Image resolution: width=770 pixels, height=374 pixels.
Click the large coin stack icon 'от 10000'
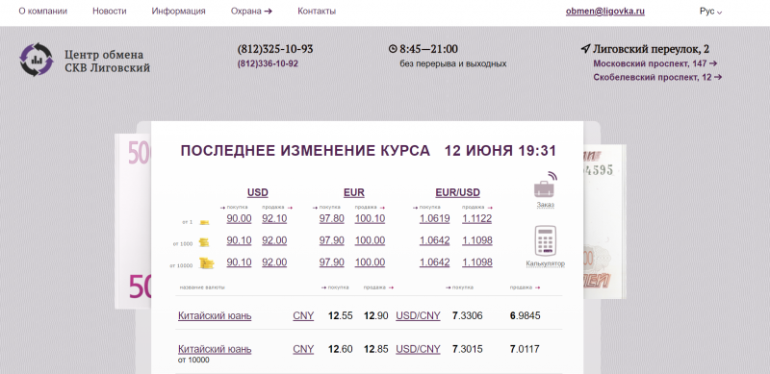[207, 263]
